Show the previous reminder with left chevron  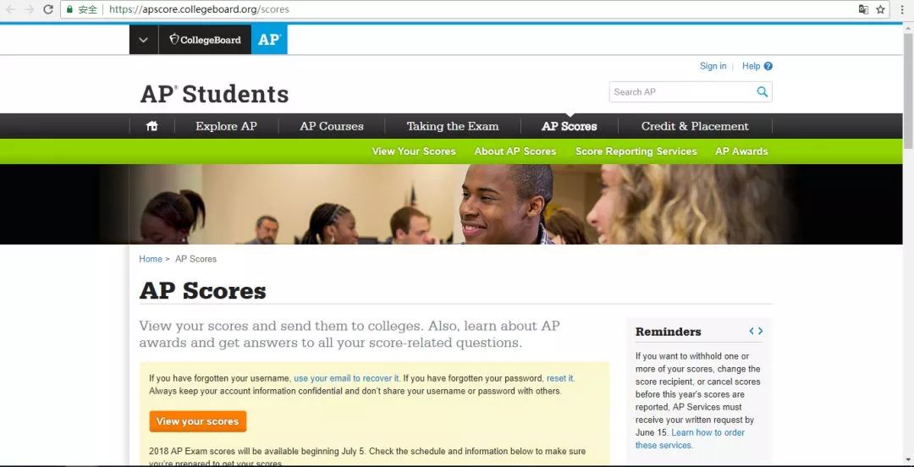point(752,331)
